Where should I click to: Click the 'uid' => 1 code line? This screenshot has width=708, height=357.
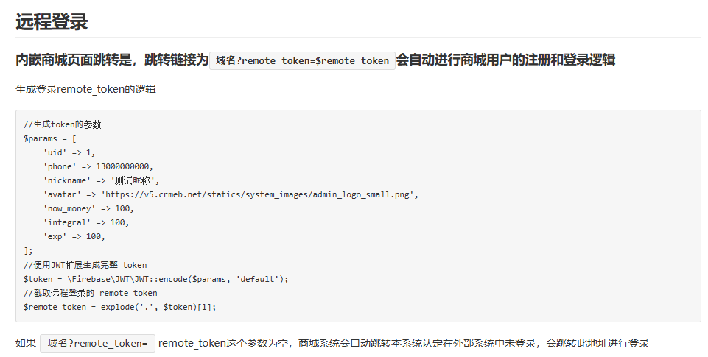pyautogui.click(x=69, y=152)
